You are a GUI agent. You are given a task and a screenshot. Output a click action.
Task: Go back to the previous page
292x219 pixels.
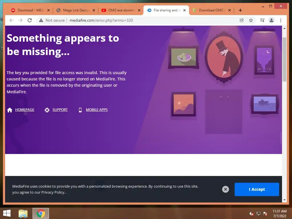(x=11, y=20)
